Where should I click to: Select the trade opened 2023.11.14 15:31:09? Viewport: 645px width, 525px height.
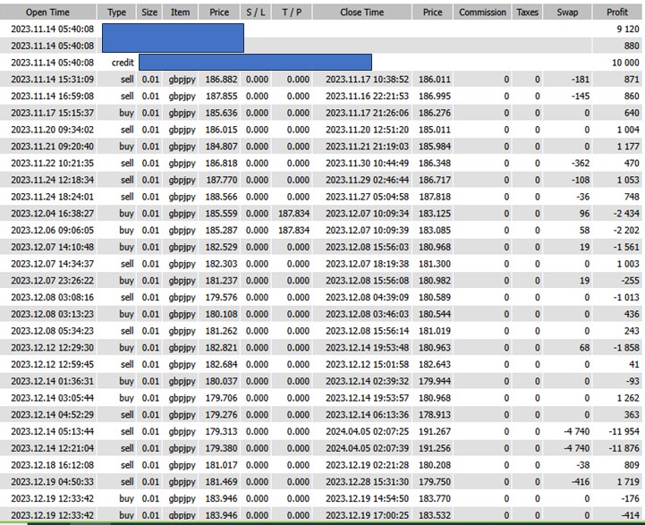53,80
